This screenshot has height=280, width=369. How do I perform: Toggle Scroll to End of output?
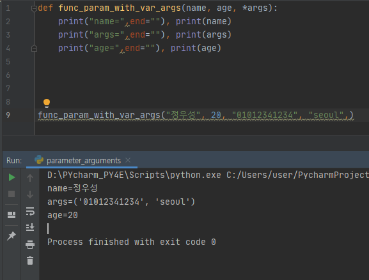30,227
